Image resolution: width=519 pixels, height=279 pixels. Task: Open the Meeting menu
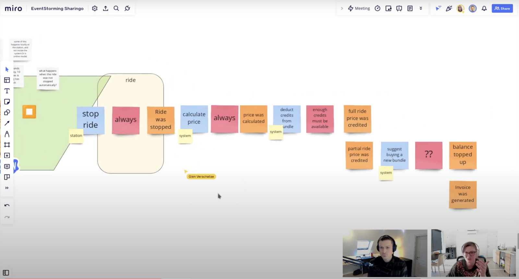[x=359, y=8]
